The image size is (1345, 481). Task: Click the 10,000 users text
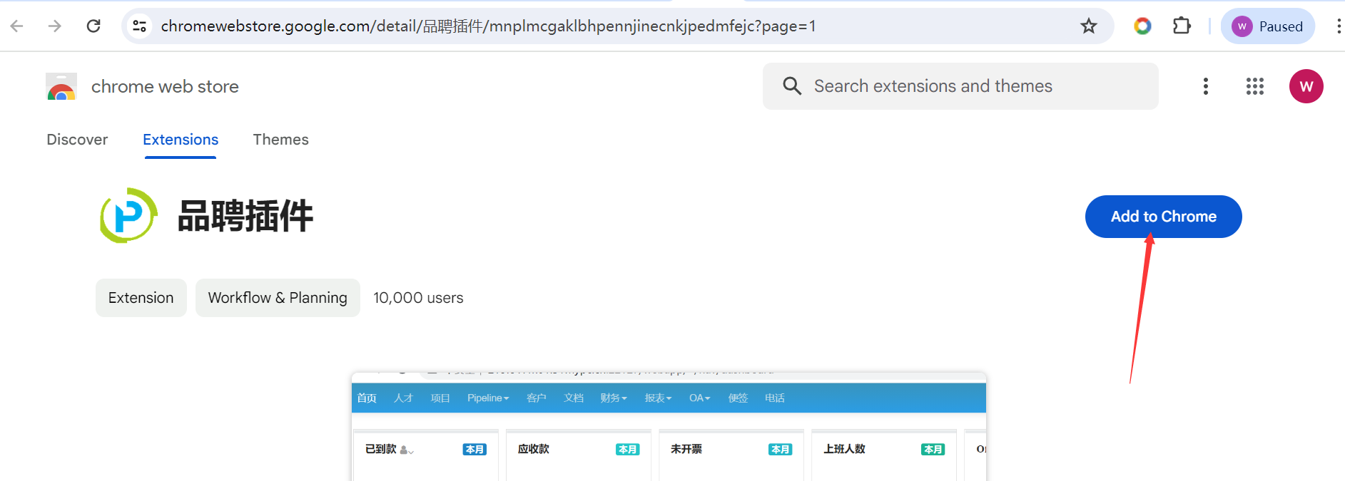[x=418, y=298]
